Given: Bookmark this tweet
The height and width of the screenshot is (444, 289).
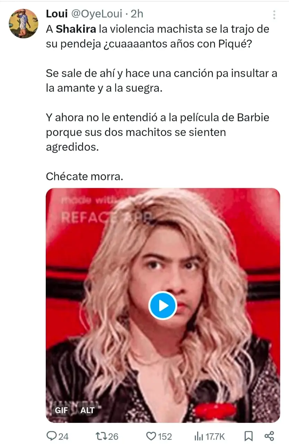Looking at the screenshot, I should [x=248, y=436].
